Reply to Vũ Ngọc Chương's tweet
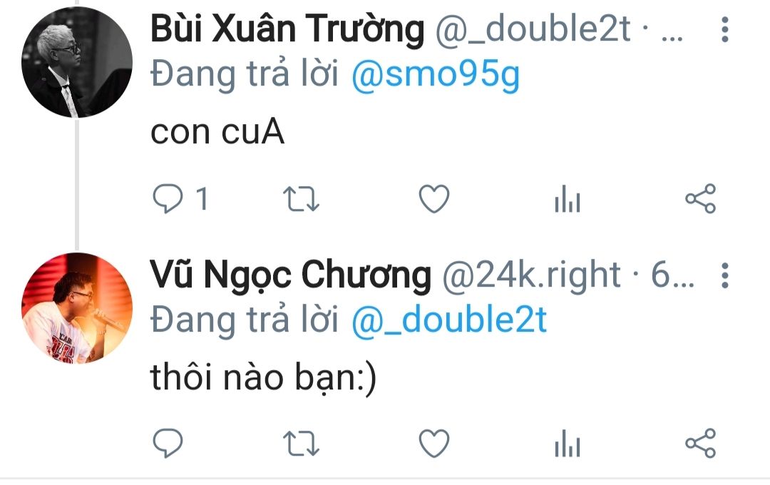This screenshot has height=485, width=770. click(x=168, y=443)
